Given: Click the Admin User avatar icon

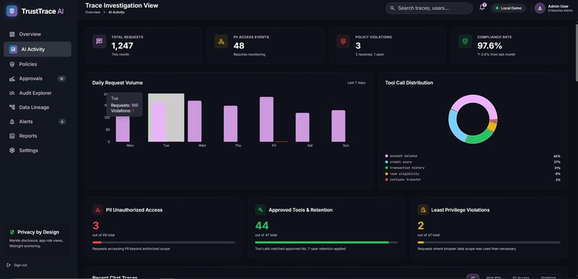Looking at the screenshot, I should point(540,8).
